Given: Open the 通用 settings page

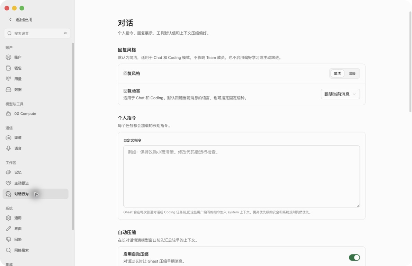Looking at the screenshot, I should point(35,218).
